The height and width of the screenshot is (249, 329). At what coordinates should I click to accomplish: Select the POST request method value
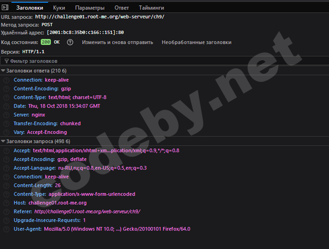(x=47, y=25)
